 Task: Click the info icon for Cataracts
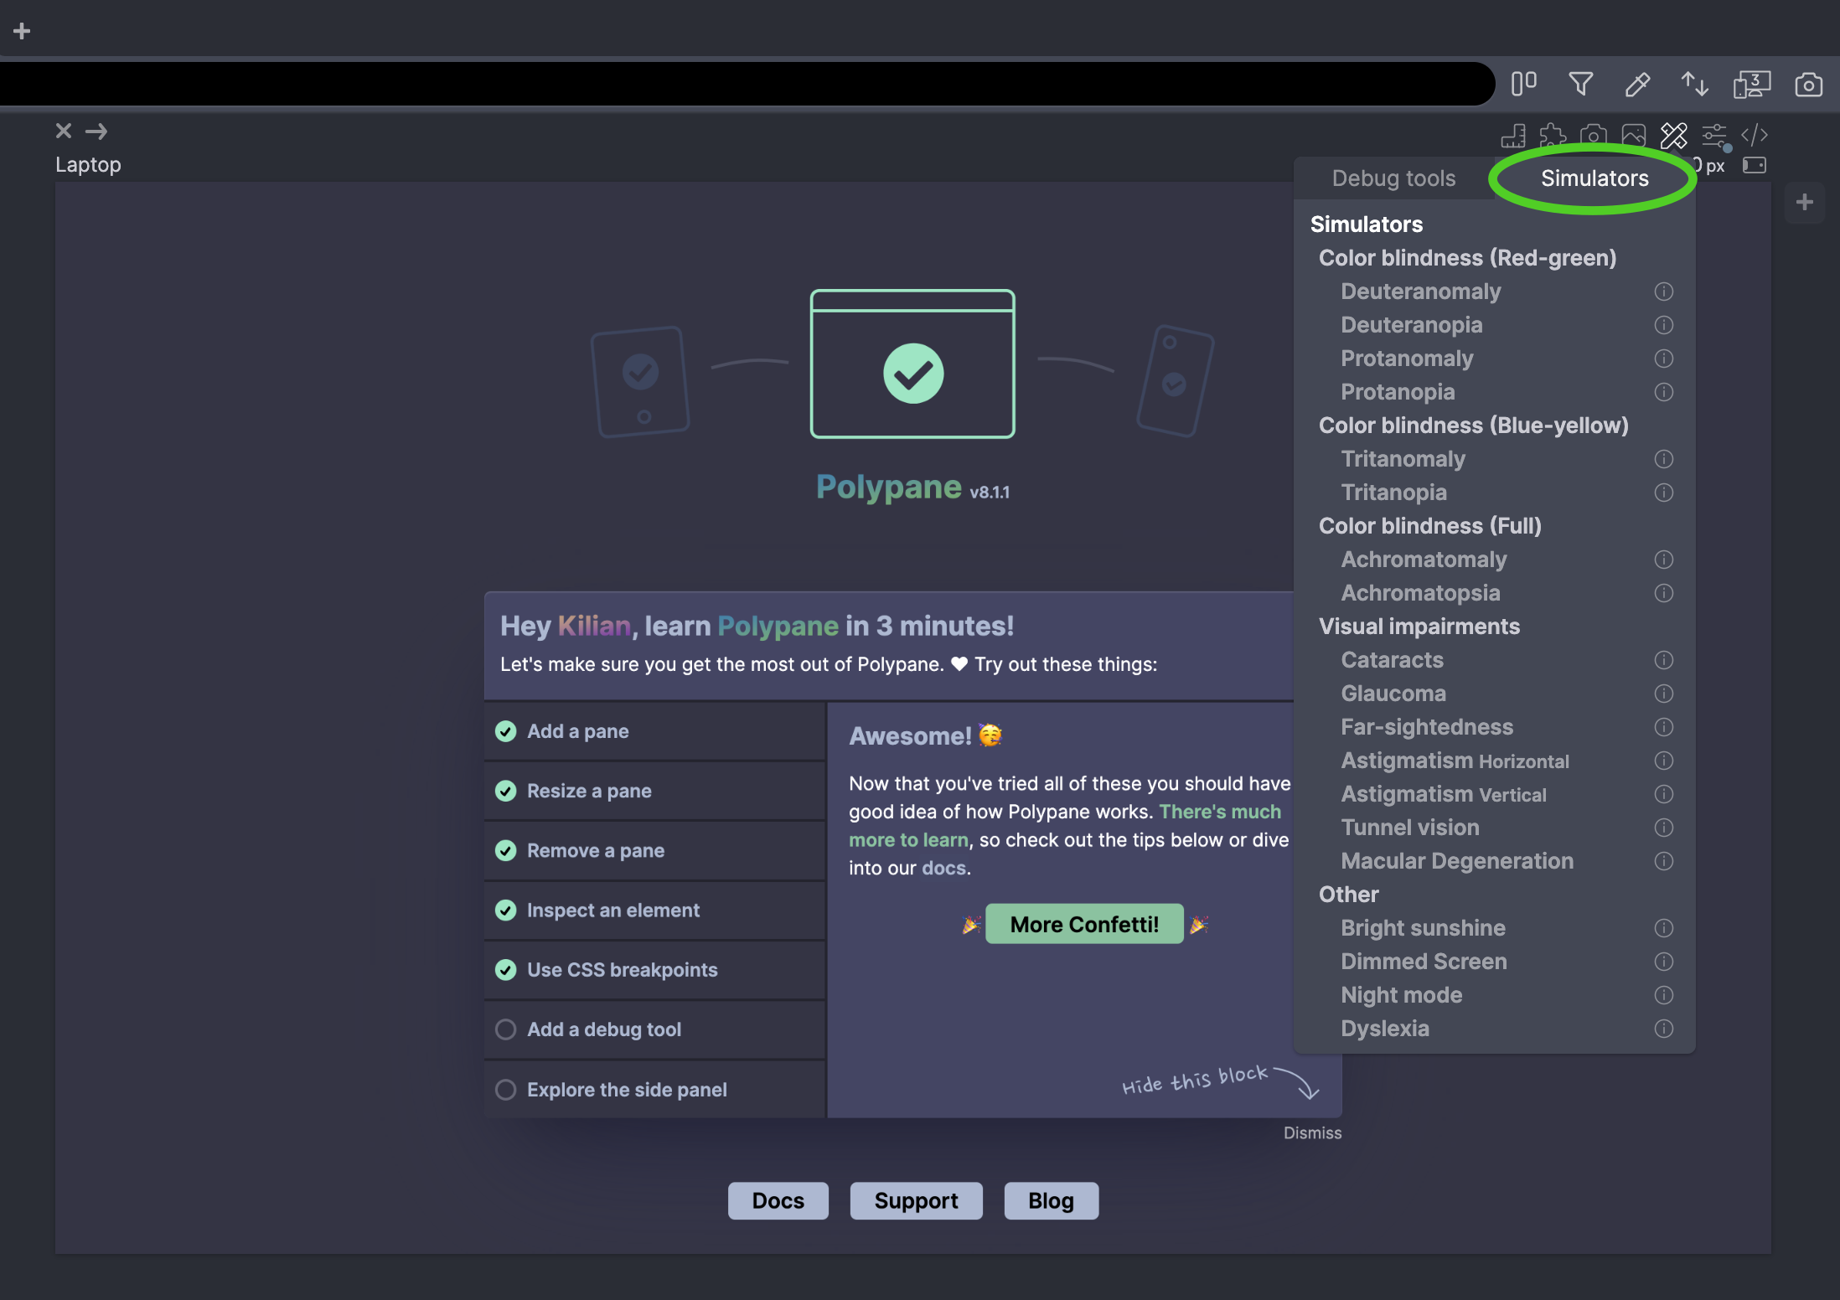tap(1664, 660)
